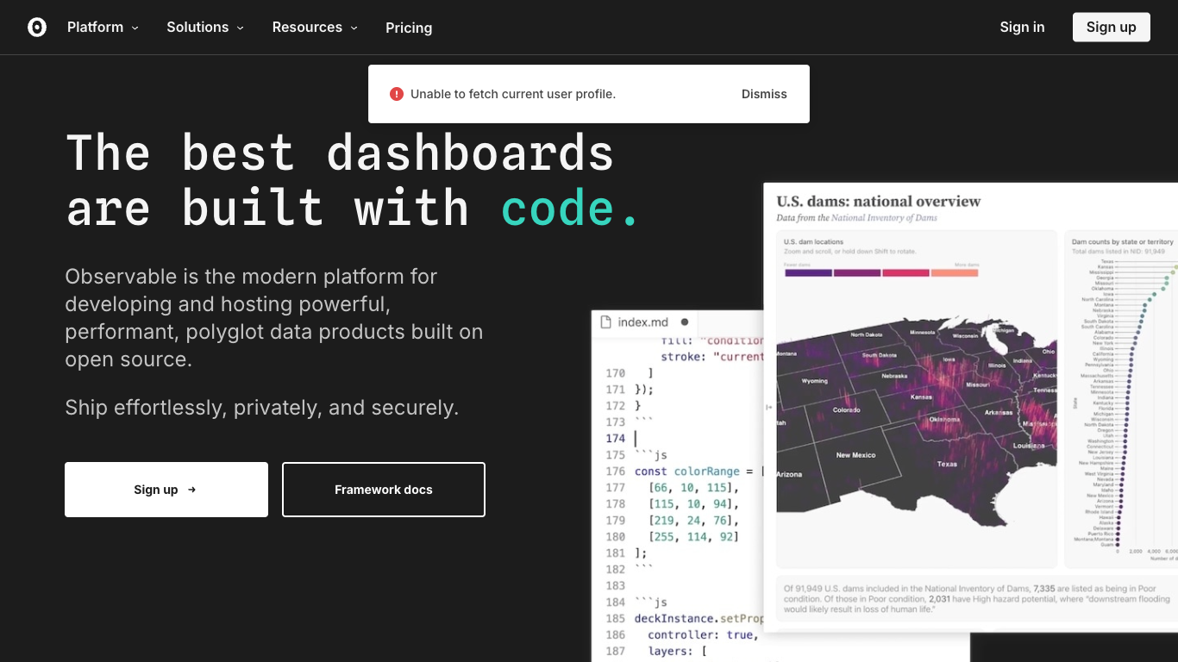Click the salmon orange legend swatch
The height and width of the screenshot is (662, 1178).
pos(955,272)
